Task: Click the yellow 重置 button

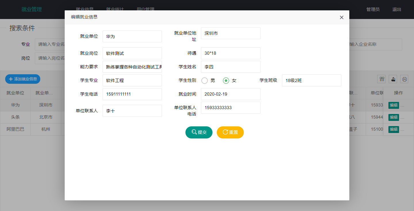Action: [x=230, y=132]
